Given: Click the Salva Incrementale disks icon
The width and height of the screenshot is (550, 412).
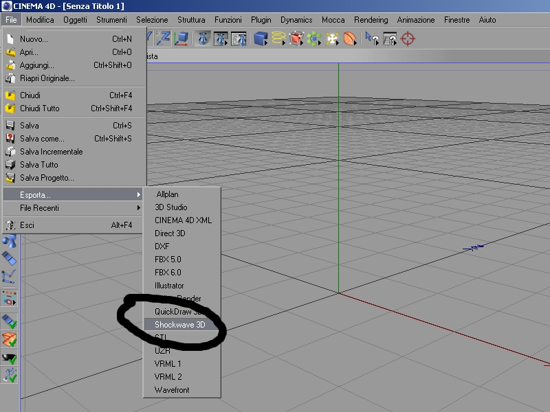Looking at the screenshot, I should point(10,152).
